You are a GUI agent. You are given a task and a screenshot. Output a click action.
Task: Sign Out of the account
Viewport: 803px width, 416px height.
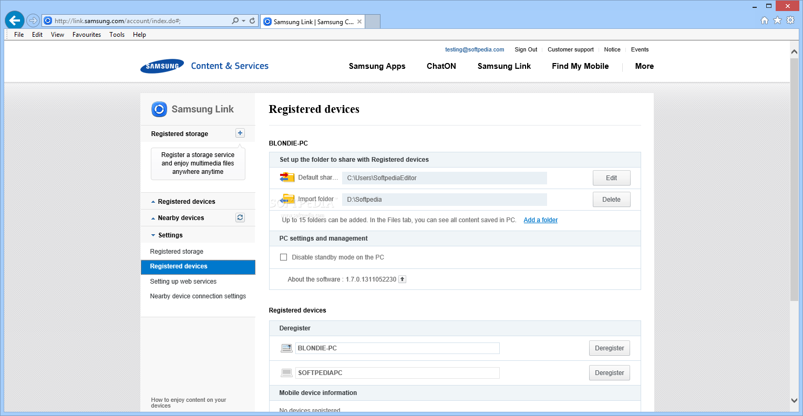[x=526, y=49]
